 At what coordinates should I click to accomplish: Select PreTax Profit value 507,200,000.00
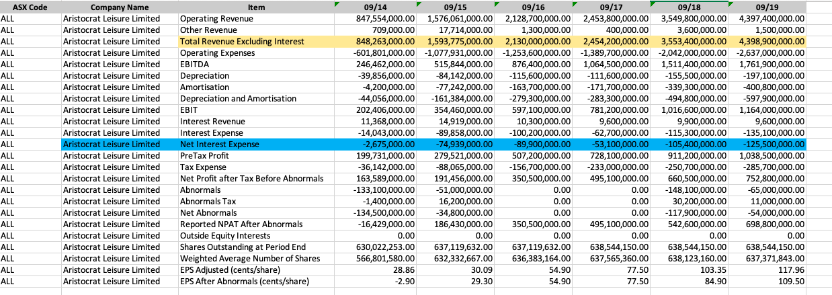pyautogui.click(x=532, y=156)
